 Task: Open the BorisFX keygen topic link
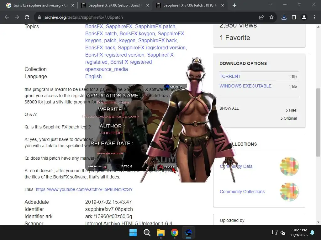(x=137, y=33)
